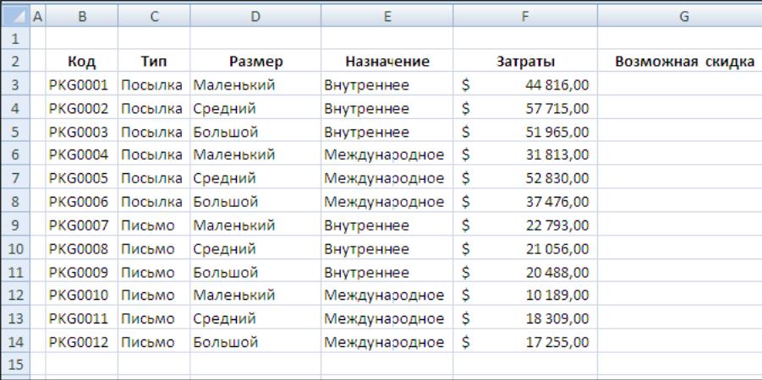Click the cost cell 22 793,00
This screenshot has width=762, height=380.
(525, 225)
